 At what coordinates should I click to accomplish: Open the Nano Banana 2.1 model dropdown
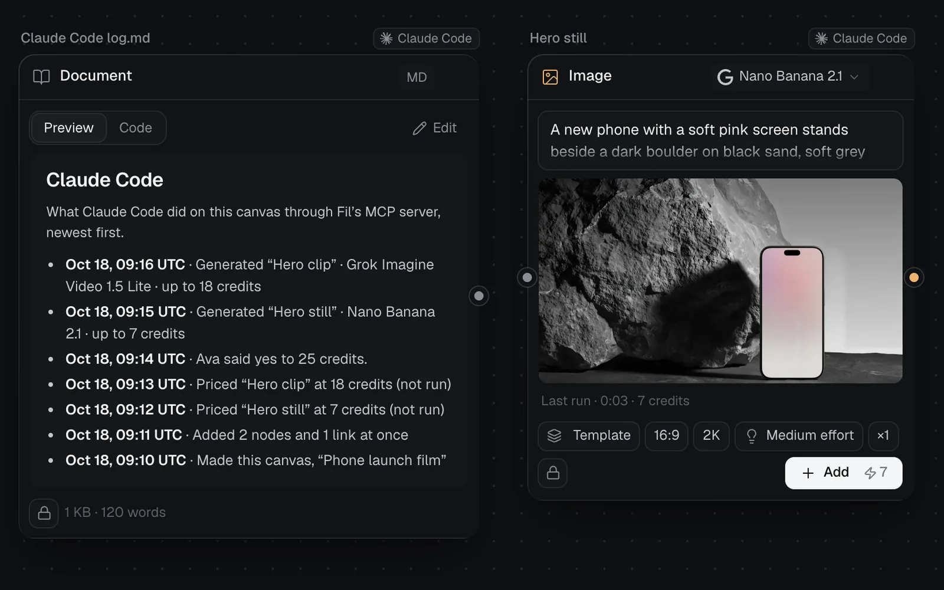coord(788,77)
